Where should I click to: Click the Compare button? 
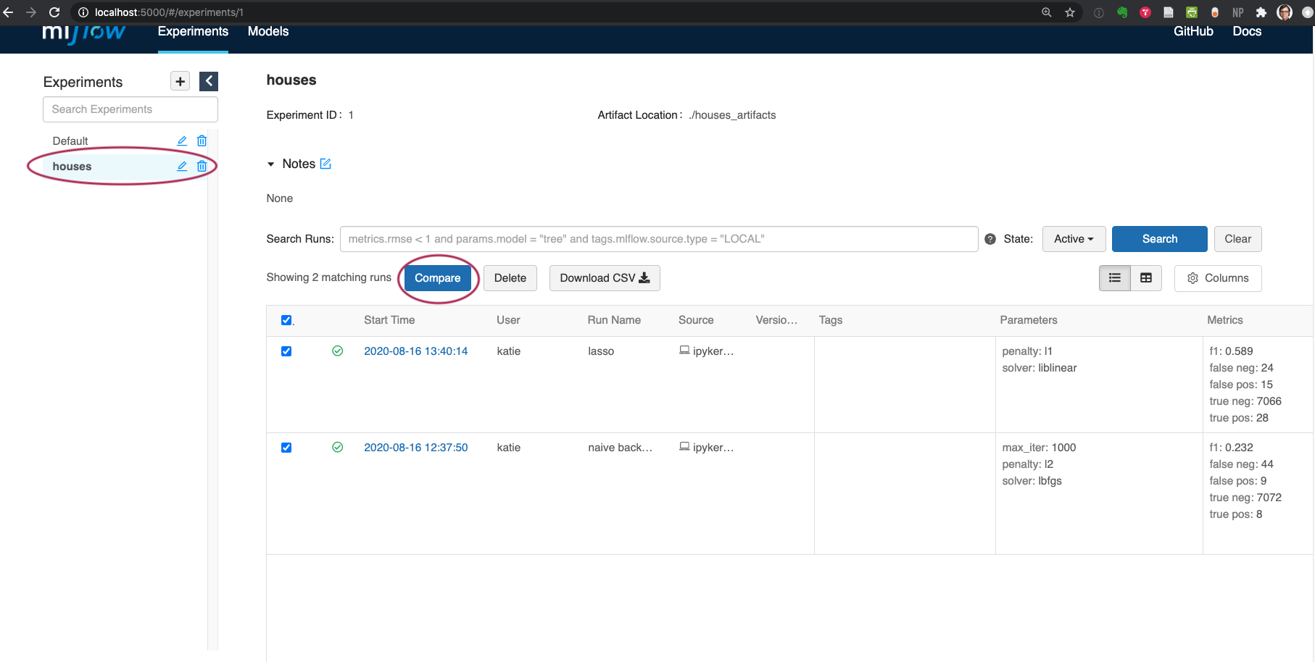click(438, 278)
